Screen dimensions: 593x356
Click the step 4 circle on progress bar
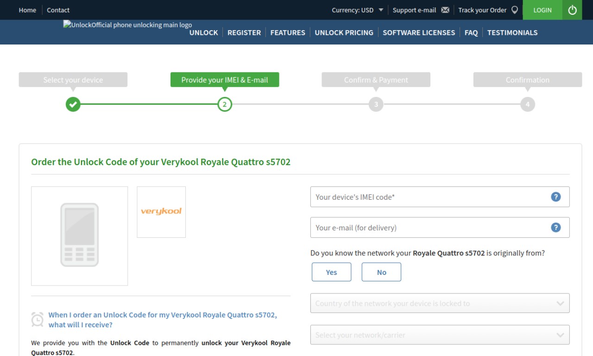528,104
